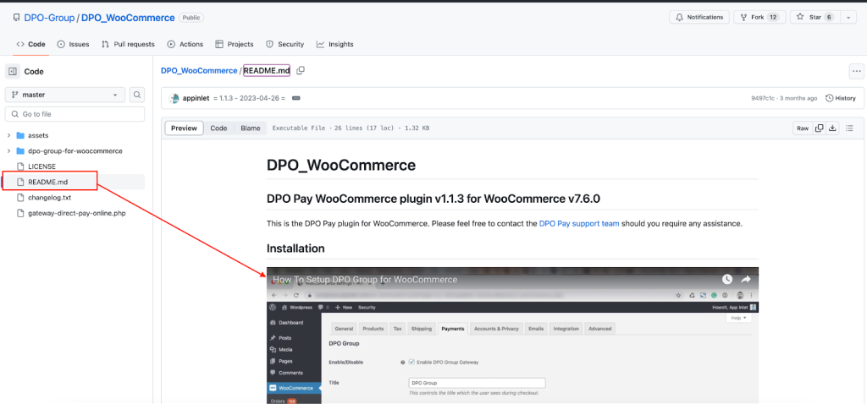Open the DPO_WooCommerce repository link in header

click(128, 18)
